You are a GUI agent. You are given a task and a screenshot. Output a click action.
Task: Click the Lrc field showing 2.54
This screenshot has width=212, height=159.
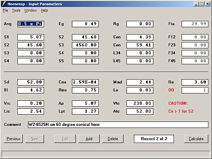30,111
